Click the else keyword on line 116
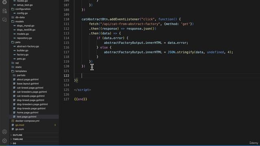 pyautogui.click(x=104, y=47)
